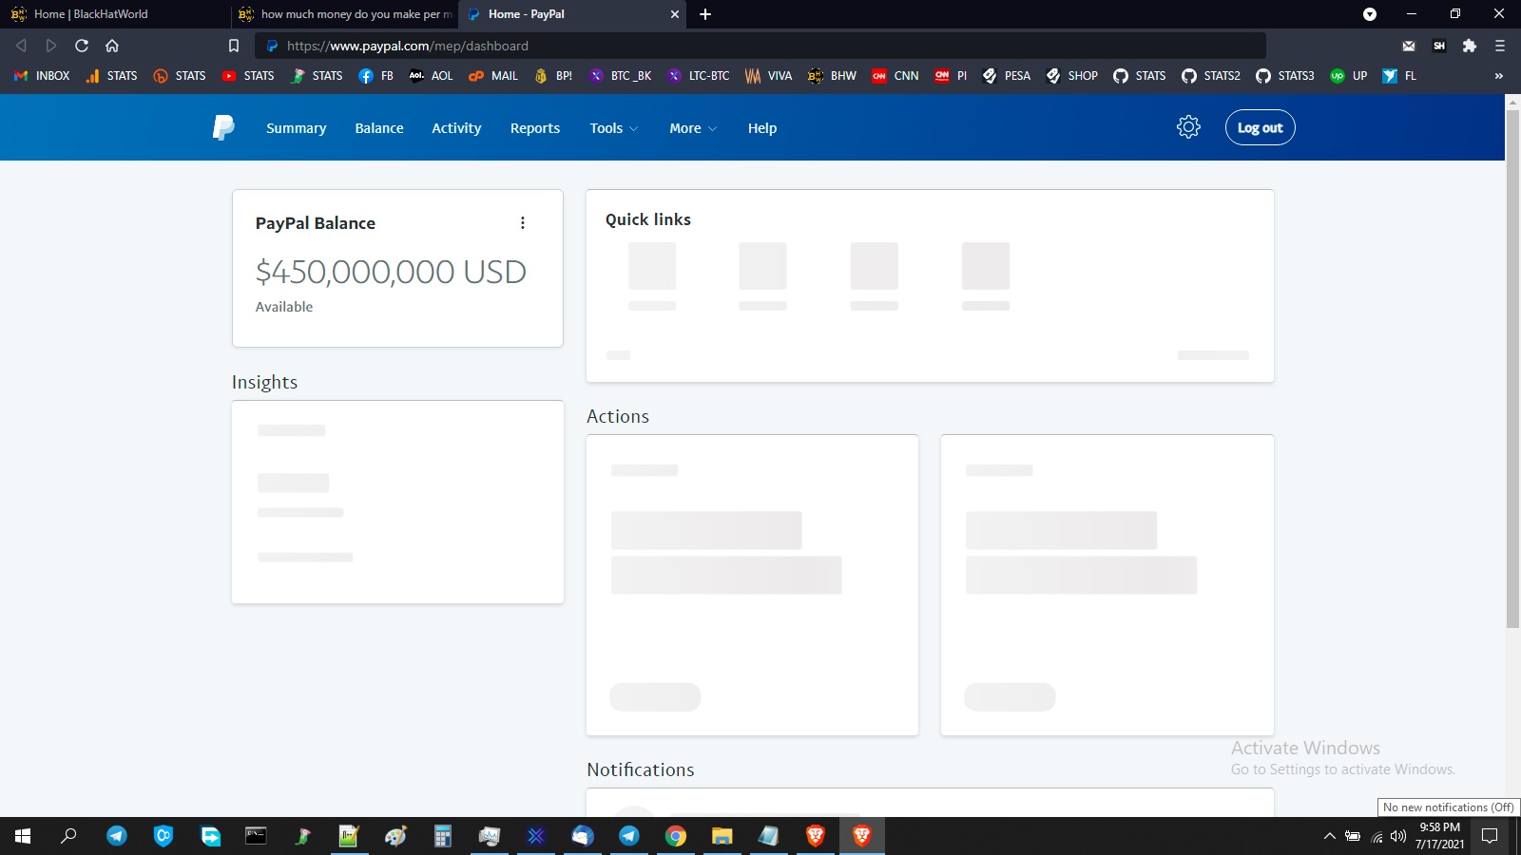Open the SH extension in browser toolbar

(x=1439, y=46)
